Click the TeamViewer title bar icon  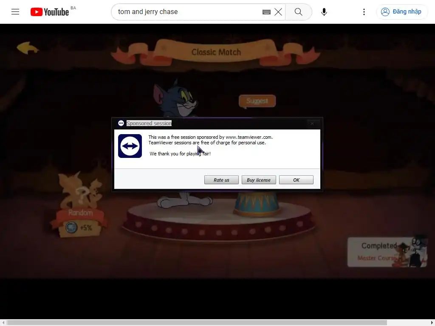[121, 123]
